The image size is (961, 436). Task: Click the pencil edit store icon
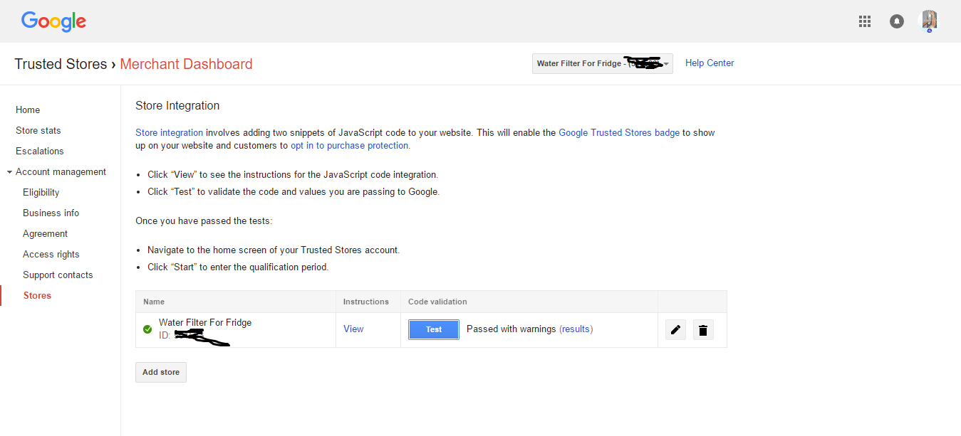click(x=675, y=330)
